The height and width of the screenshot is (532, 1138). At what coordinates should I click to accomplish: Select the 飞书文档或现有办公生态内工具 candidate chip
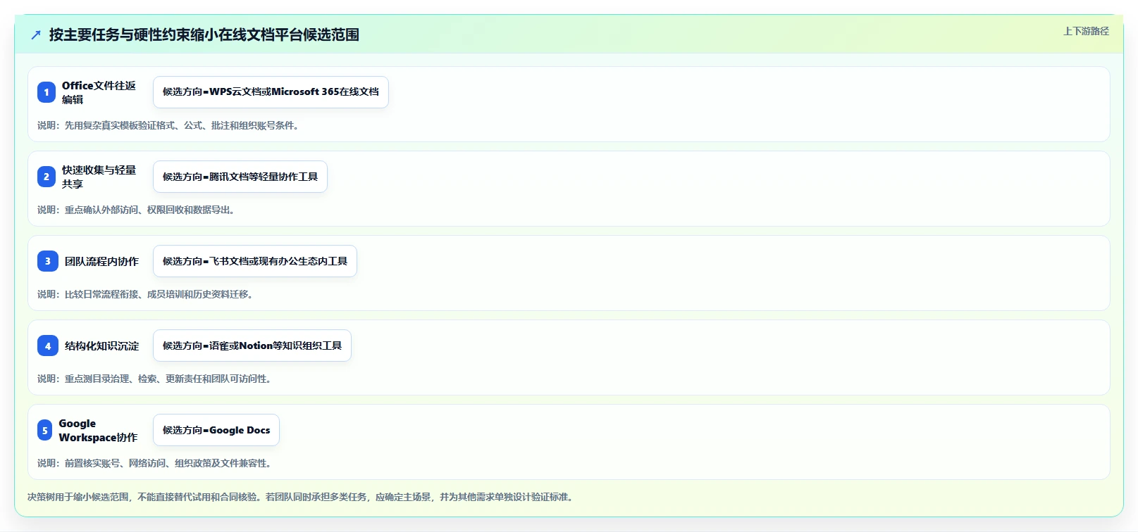pos(255,261)
